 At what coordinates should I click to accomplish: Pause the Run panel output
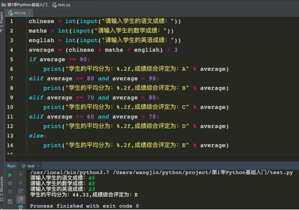coord(10,191)
